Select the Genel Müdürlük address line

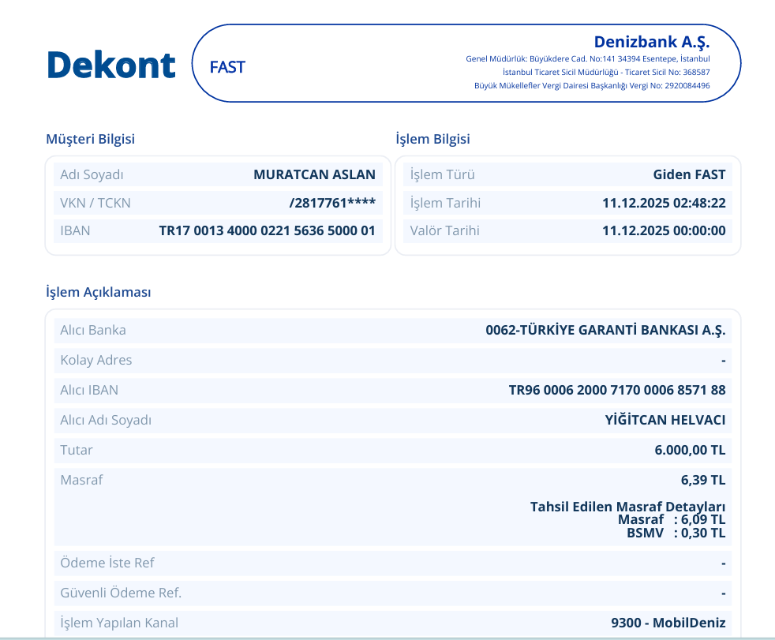(588, 59)
